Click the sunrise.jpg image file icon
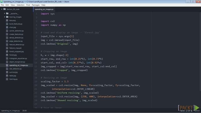201x113 pixels. click(x=7, y=72)
